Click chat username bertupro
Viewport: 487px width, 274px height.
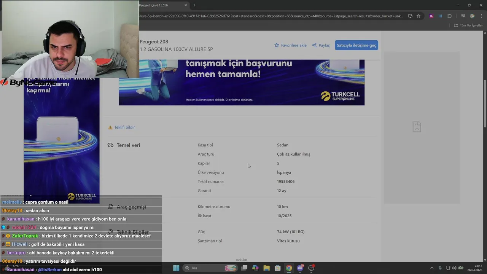tap(16, 253)
